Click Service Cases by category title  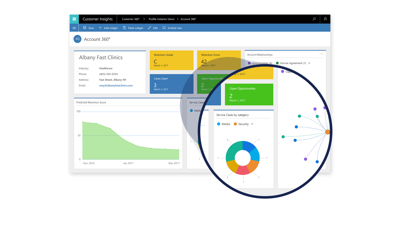(232, 115)
